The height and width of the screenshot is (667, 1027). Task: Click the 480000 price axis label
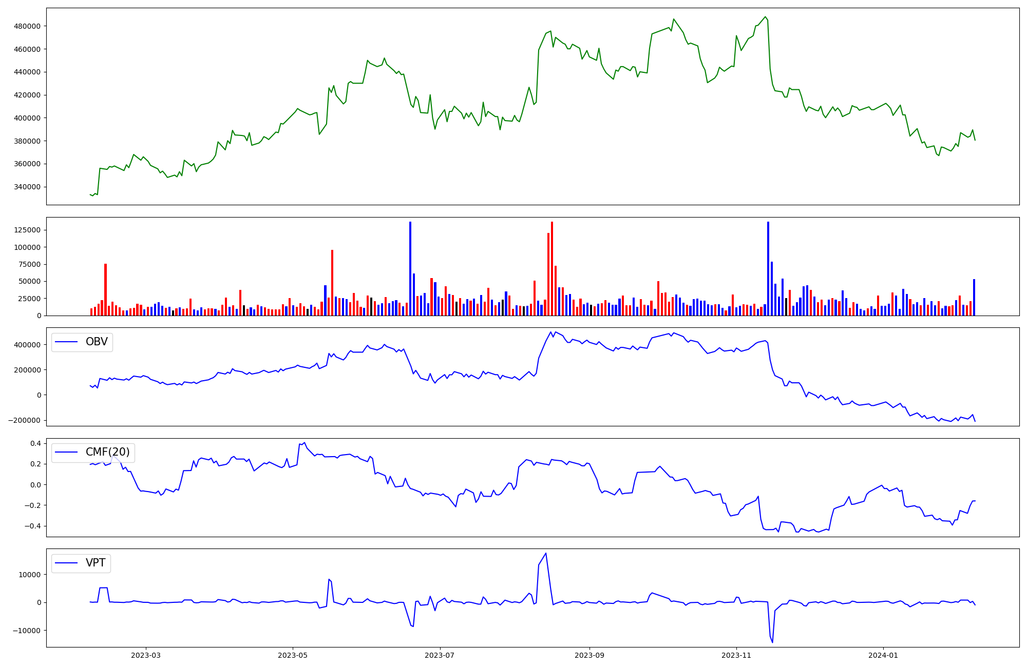pos(28,26)
